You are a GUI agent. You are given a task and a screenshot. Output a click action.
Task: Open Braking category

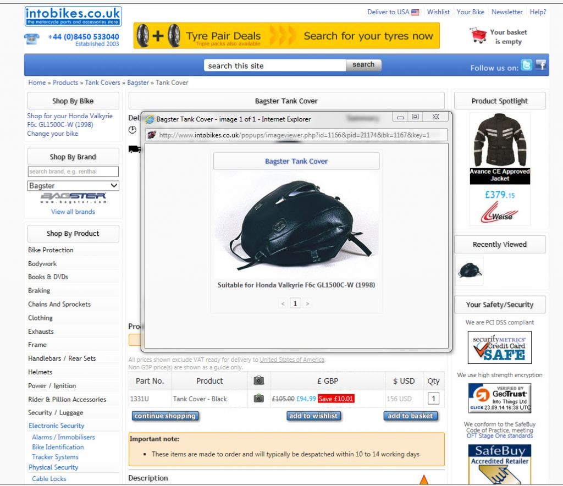[x=39, y=290]
